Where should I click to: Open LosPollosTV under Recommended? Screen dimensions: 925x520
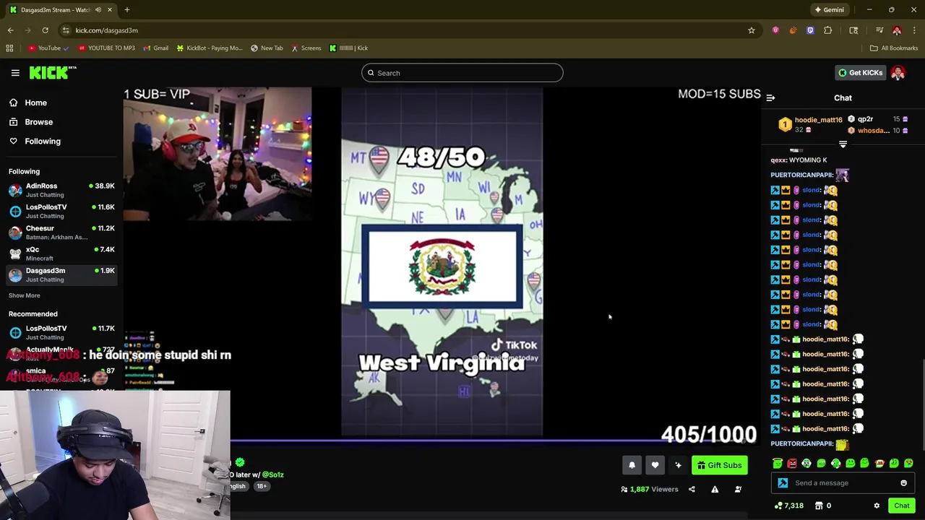coord(61,332)
